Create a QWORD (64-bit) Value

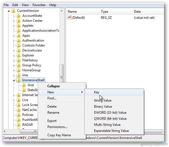pyautogui.click(x=114, y=119)
